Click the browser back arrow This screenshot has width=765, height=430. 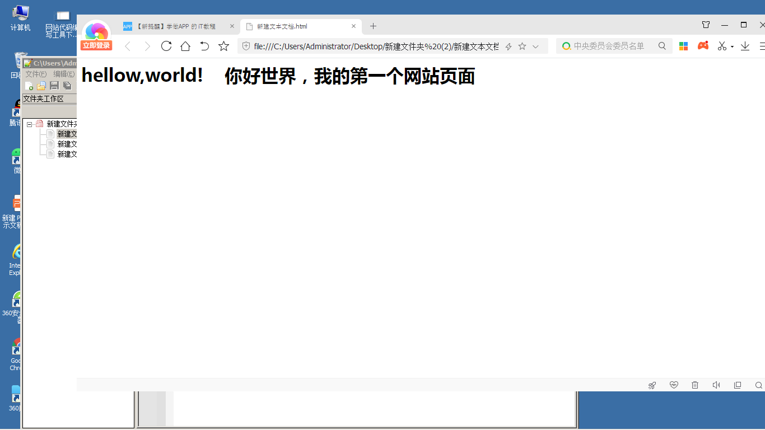point(128,46)
